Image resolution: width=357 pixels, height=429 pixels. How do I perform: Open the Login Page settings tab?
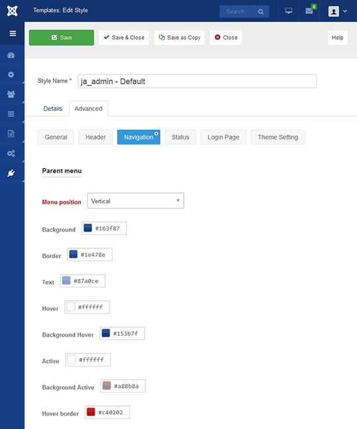point(223,137)
